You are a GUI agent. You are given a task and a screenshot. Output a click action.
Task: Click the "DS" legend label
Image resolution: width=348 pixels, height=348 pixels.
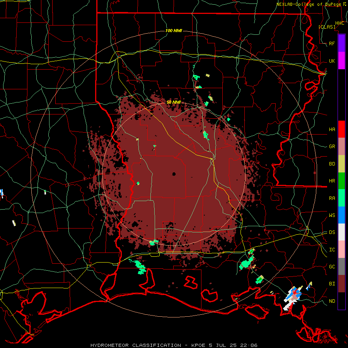click(x=332, y=232)
